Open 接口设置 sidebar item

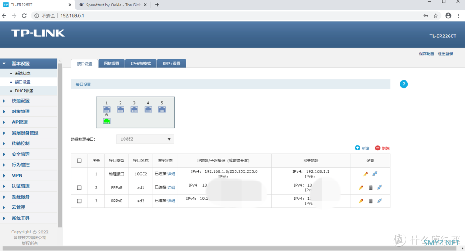pos(22,82)
